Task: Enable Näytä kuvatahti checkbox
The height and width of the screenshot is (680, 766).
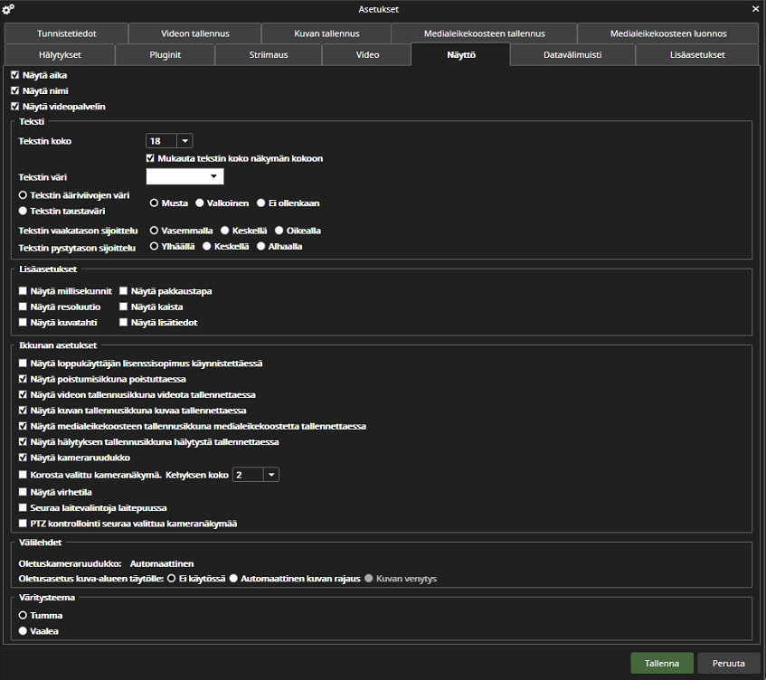Action: coord(23,323)
